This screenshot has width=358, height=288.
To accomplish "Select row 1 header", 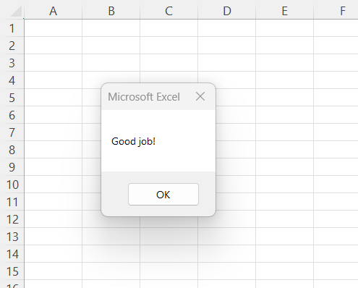I will tap(12, 28).
